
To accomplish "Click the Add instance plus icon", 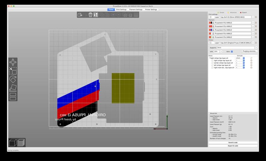I will pos(113,15).
